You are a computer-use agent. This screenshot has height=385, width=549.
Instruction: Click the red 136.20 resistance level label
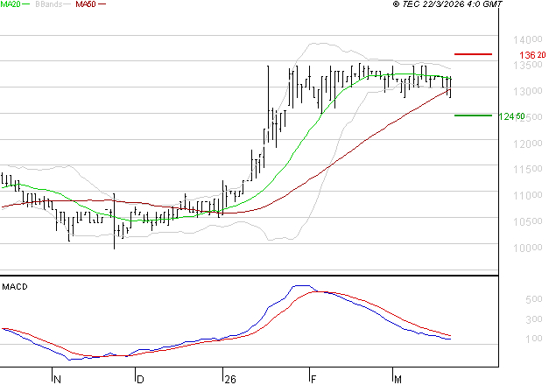(x=532, y=55)
